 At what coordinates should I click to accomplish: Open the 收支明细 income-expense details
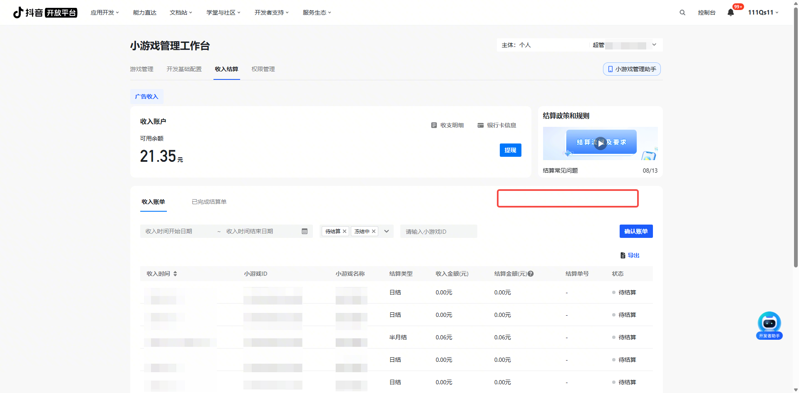(447, 125)
